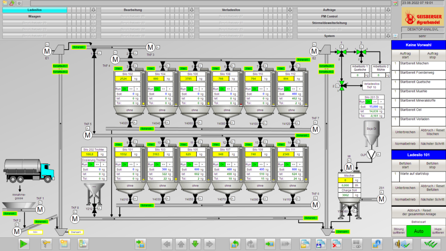
Task: Click the blue info icon in bottom toolbar
Action: [376, 244]
